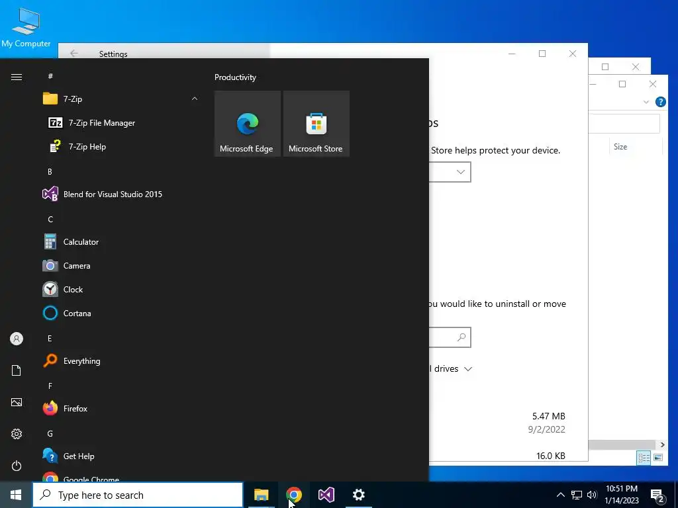Jump to letter E section header

click(50, 339)
